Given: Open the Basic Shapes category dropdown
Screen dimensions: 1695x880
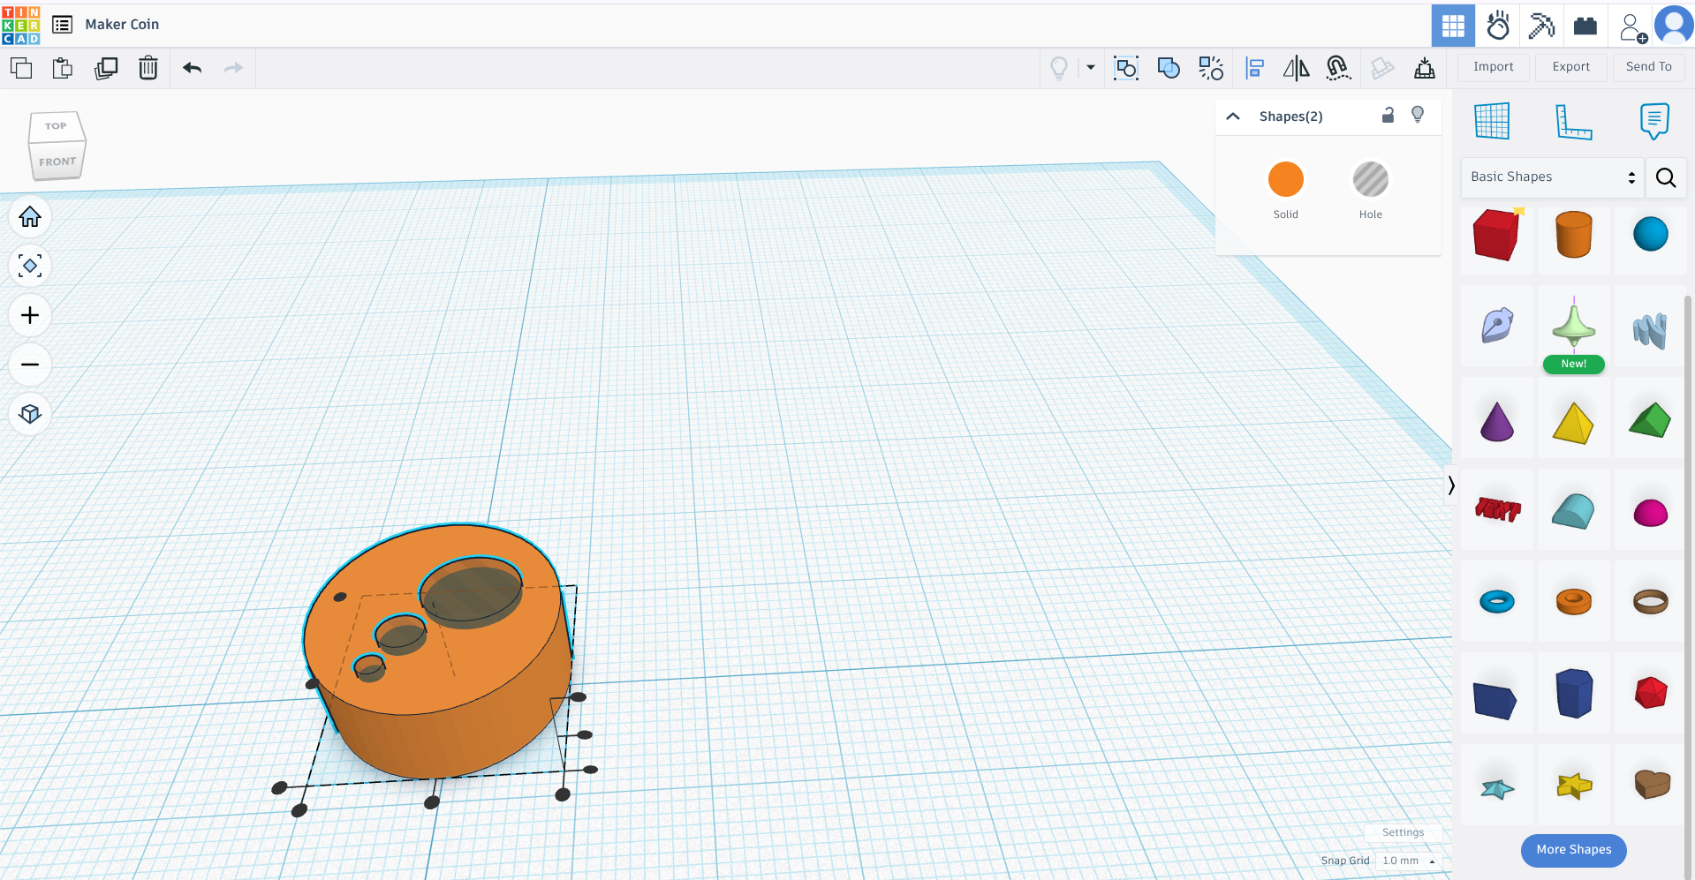Looking at the screenshot, I should coord(1552,177).
